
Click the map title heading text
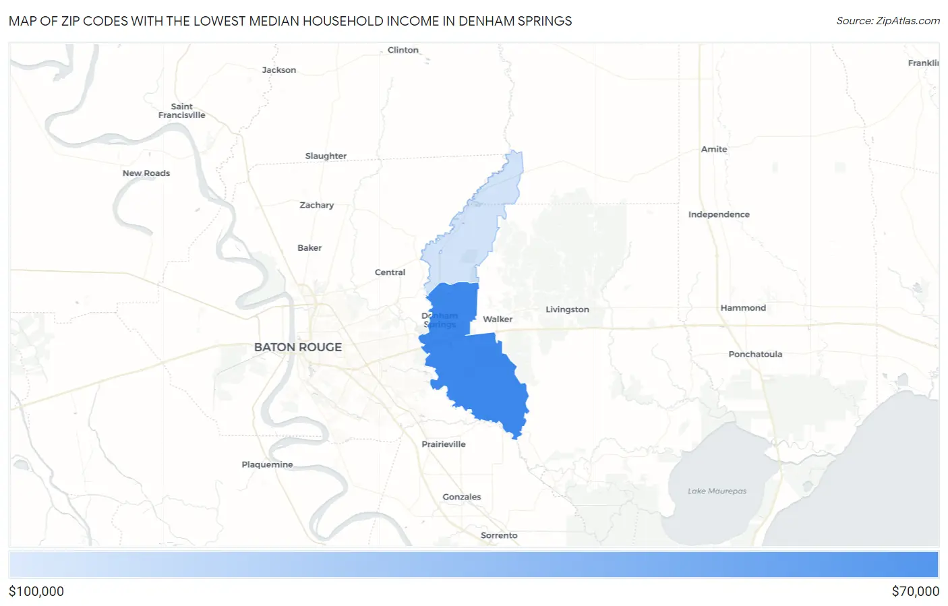(x=290, y=21)
